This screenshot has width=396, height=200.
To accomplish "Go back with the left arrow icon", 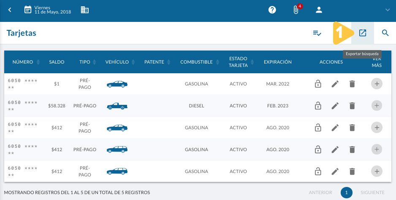I will pos(10,10).
